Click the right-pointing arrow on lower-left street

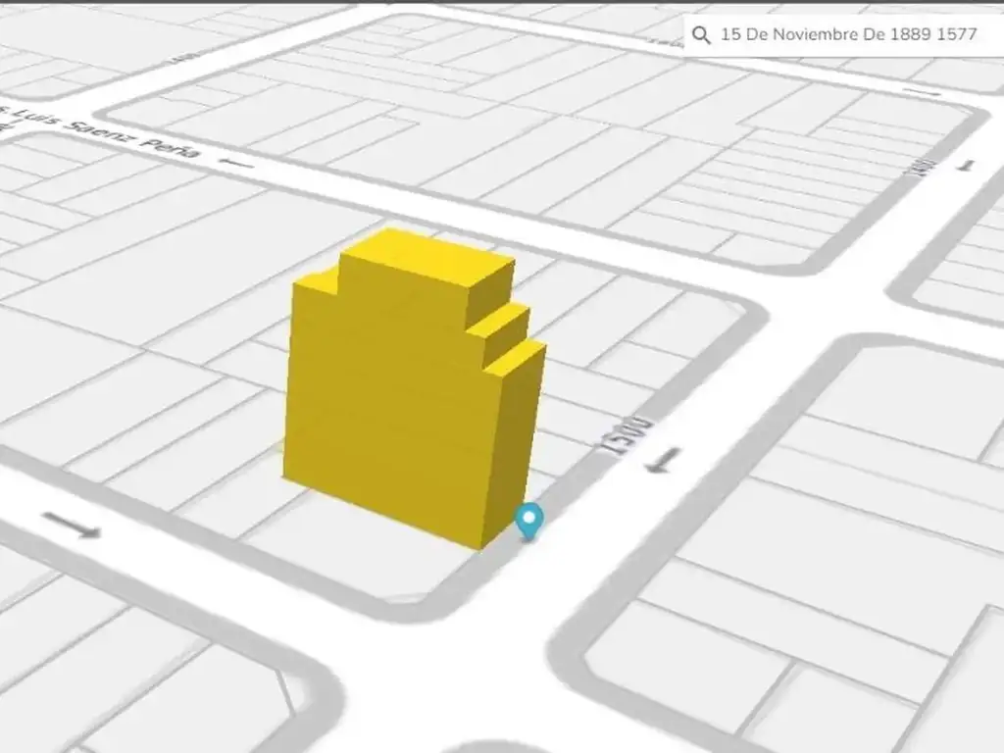[x=72, y=526]
